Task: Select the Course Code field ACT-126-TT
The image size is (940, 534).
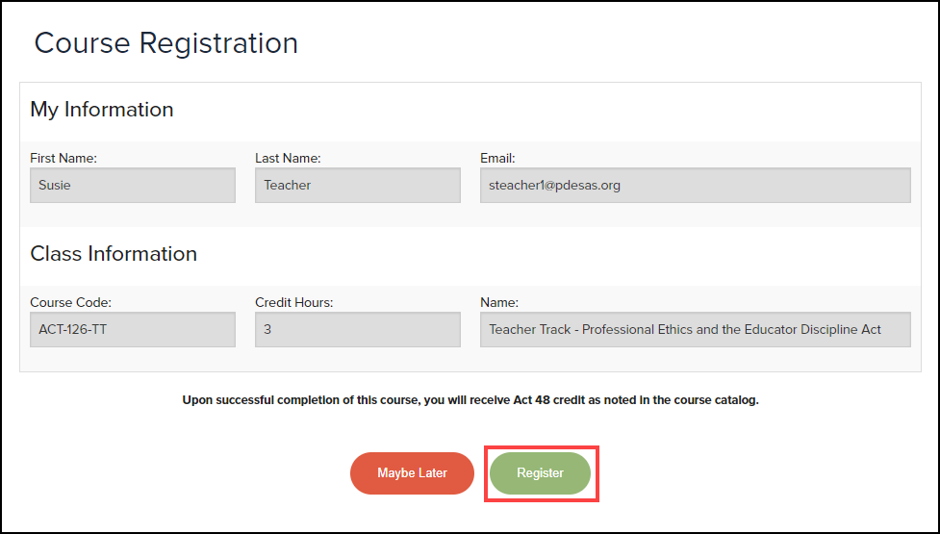Action: click(133, 329)
